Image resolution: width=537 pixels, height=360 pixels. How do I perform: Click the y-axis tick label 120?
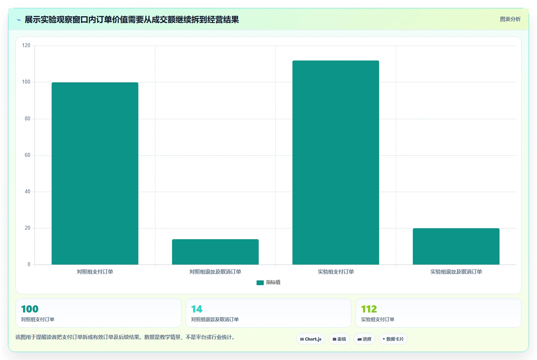tap(26, 46)
